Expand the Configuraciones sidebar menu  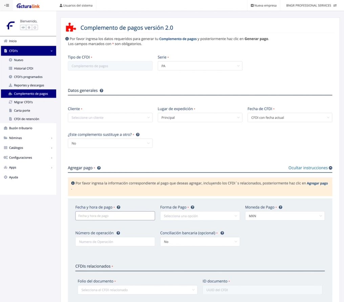coord(28,158)
